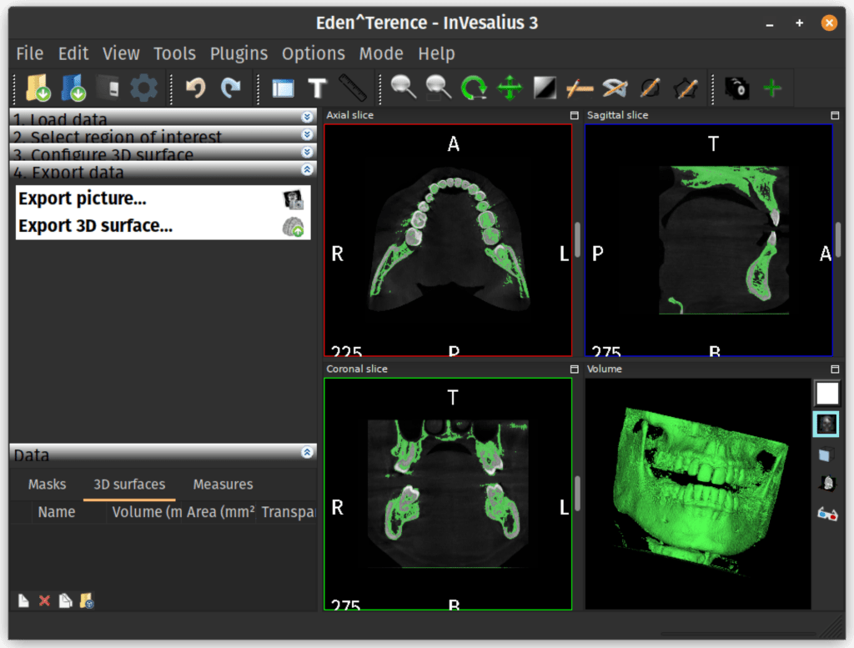This screenshot has width=854, height=648.
Task: Expand the 1. Load data section
Action: [163, 117]
